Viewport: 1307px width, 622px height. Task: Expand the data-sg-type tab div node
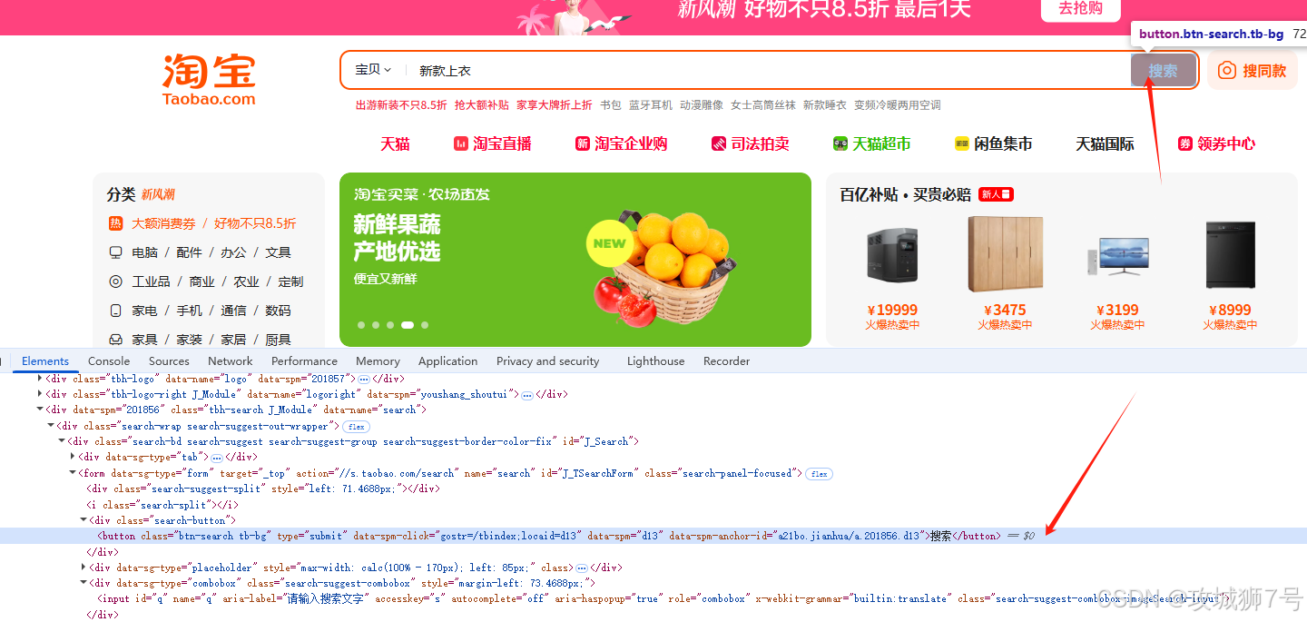tap(73, 457)
